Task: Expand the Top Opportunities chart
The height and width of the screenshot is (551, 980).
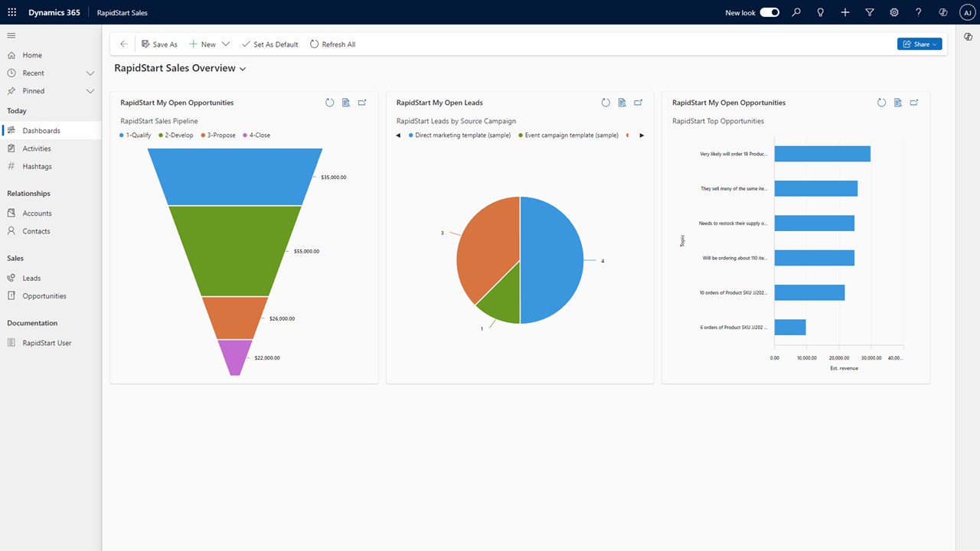Action: click(x=913, y=103)
